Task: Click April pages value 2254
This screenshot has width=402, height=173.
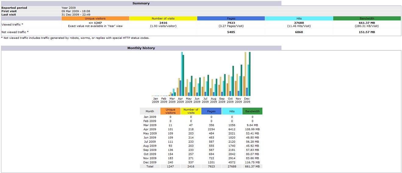Action: (x=211, y=129)
